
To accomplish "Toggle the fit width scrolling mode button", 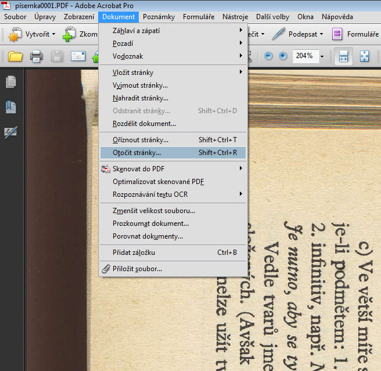I will click(x=343, y=56).
